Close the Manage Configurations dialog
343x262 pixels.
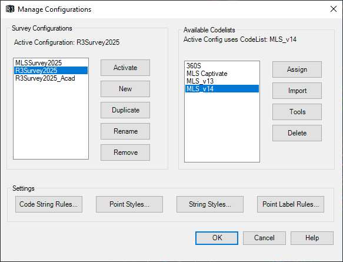[334, 9]
